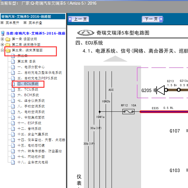Click the ES35 0.5 RL wire label
Image resolution: width=188 pixels, height=188 pixels.
click(163, 108)
